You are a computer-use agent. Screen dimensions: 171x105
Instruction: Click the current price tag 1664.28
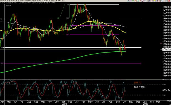pyautogui.click(x=166, y=49)
